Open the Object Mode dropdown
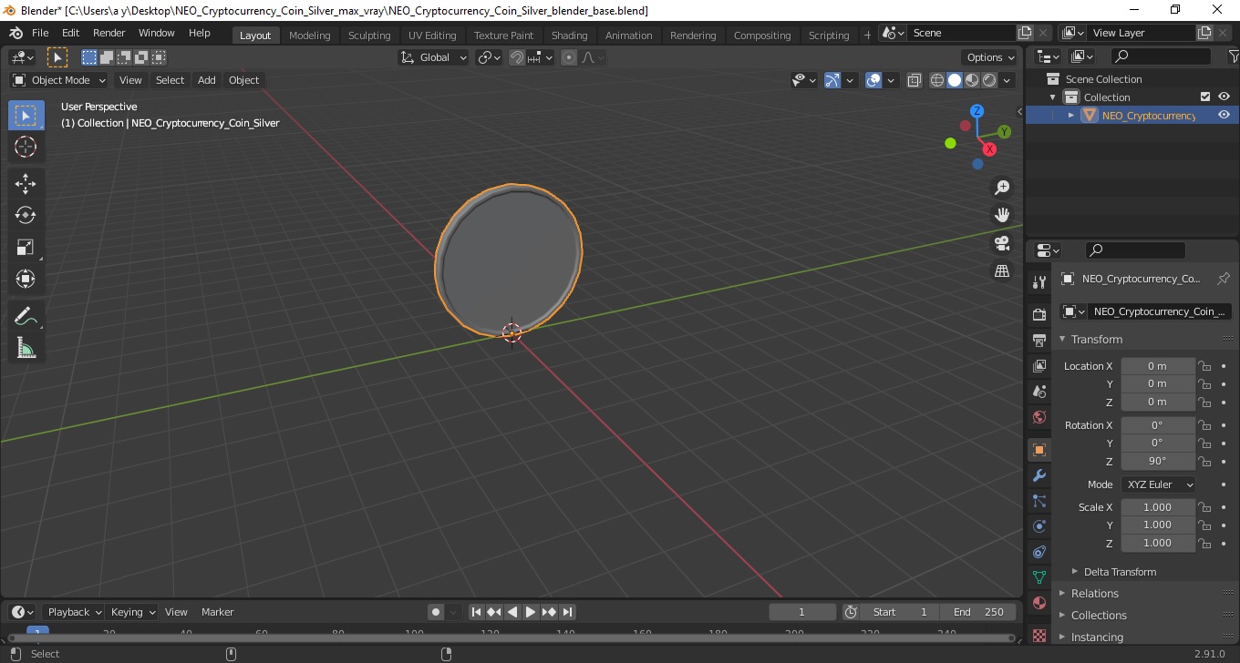1240x663 pixels. tap(59, 80)
